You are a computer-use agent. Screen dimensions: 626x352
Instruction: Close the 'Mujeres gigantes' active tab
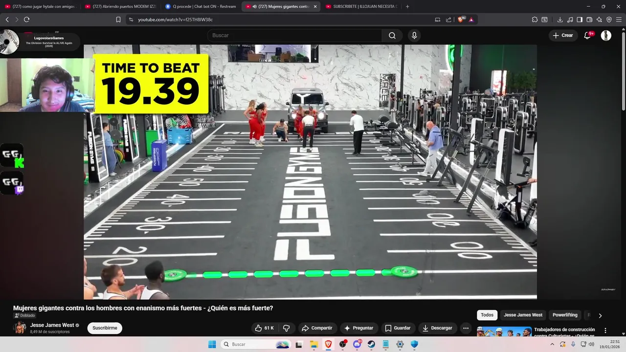coord(315,6)
